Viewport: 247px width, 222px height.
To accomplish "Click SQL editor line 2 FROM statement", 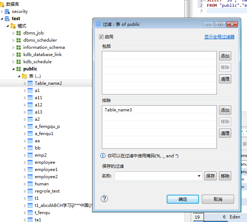I will click(227, 5).
